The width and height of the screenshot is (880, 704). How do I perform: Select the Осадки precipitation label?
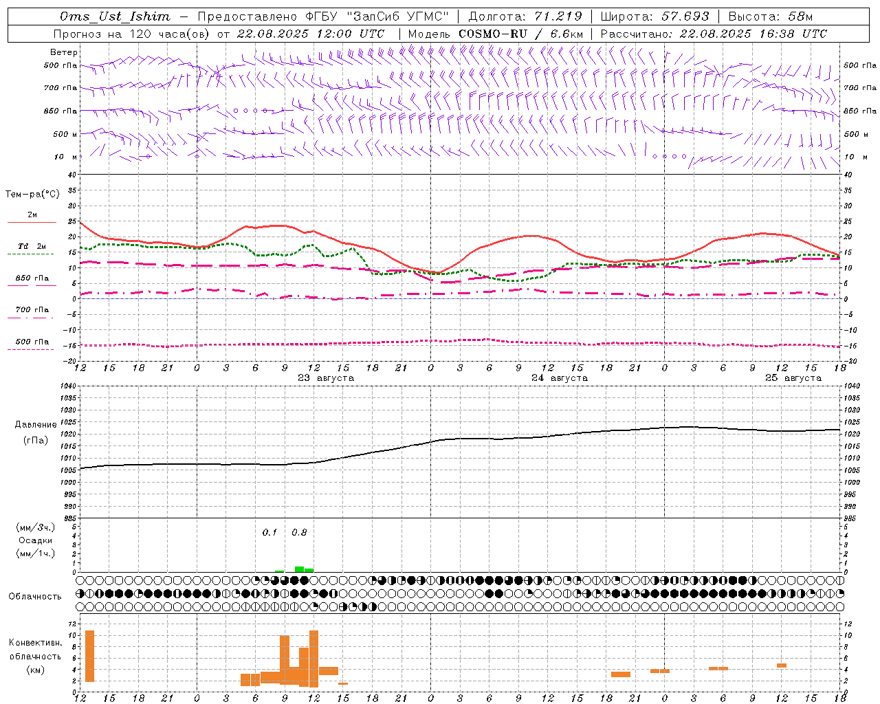tap(36, 540)
